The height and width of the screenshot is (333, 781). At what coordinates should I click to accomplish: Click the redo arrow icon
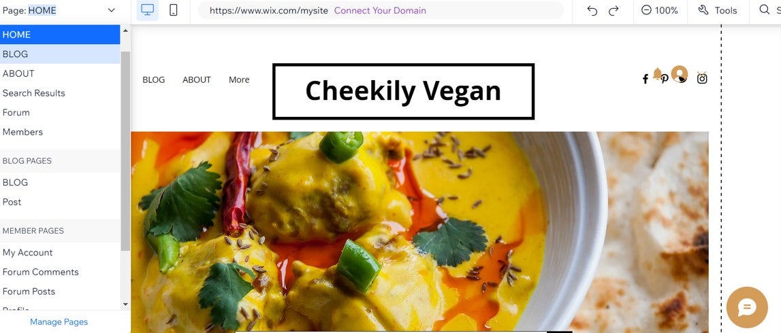(613, 10)
